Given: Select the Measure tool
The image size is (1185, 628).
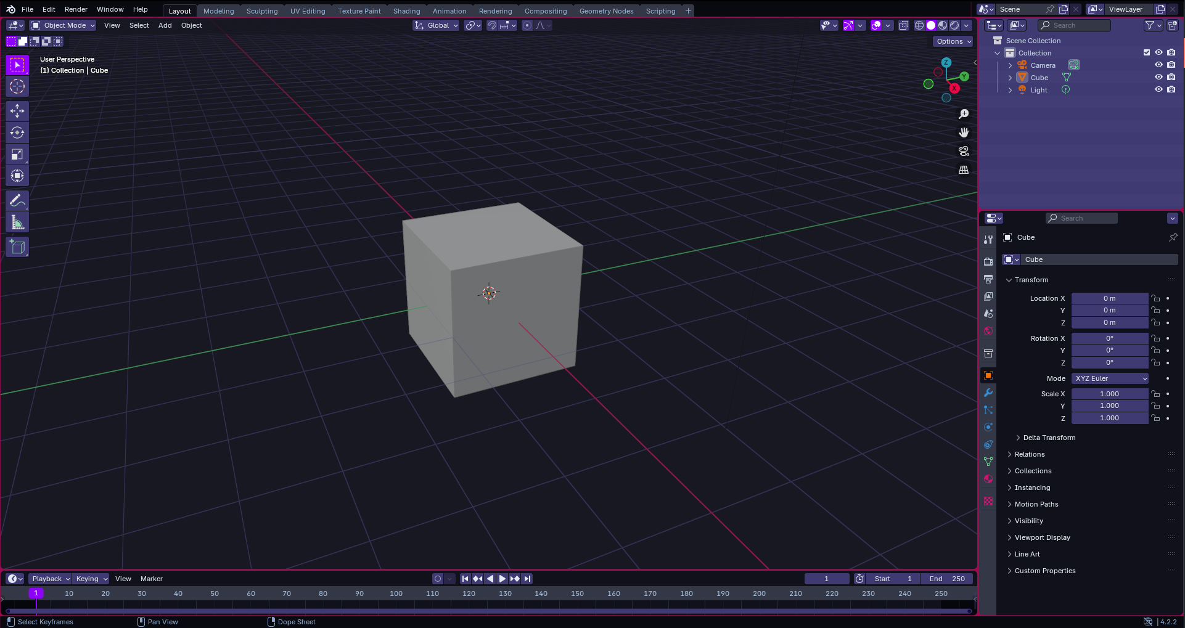Looking at the screenshot, I should pyautogui.click(x=17, y=222).
